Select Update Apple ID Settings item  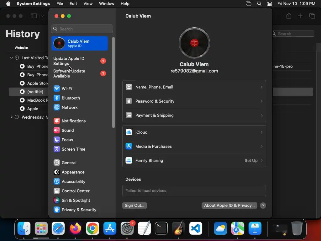80,61
